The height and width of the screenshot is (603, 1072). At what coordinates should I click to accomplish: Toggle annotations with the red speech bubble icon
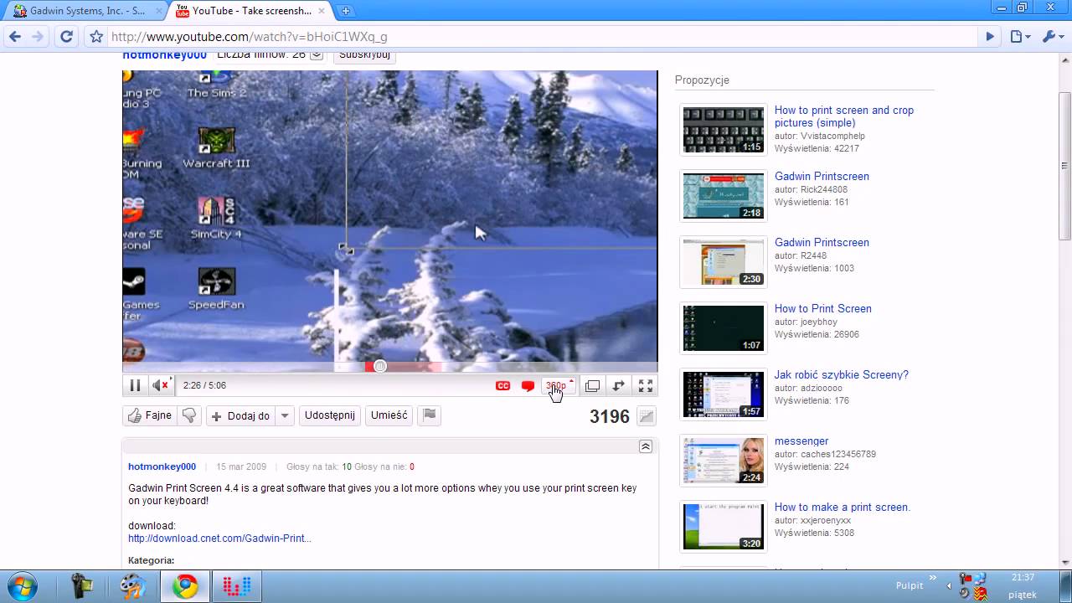tap(528, 386)
